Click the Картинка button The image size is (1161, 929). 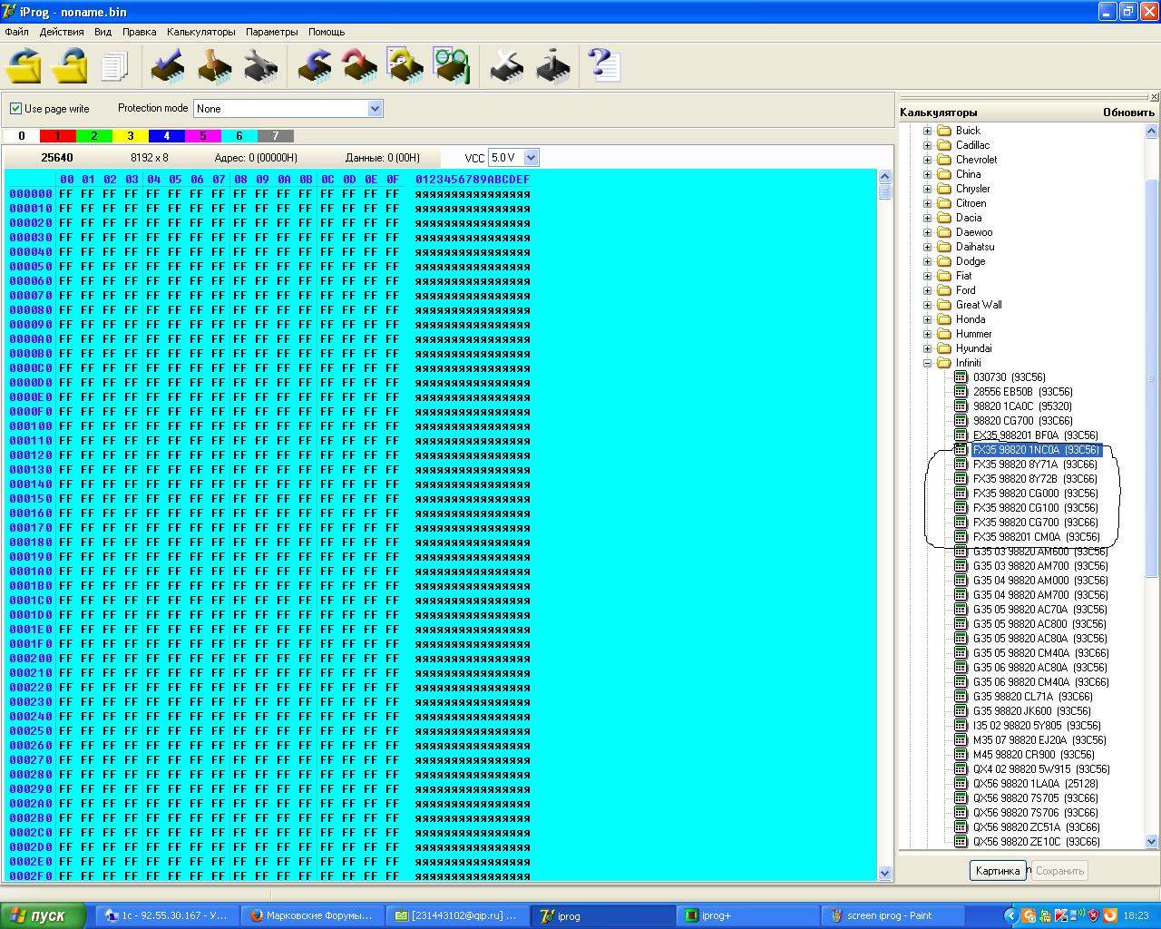[x=998, y=871]
